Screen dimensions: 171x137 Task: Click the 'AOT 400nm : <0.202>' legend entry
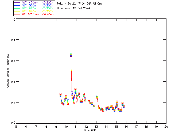click(x=34, y=2)
